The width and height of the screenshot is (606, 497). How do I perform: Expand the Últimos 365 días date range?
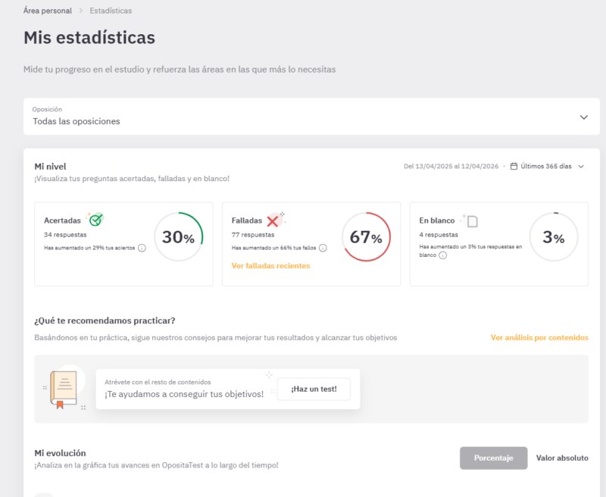click(547, 167)
